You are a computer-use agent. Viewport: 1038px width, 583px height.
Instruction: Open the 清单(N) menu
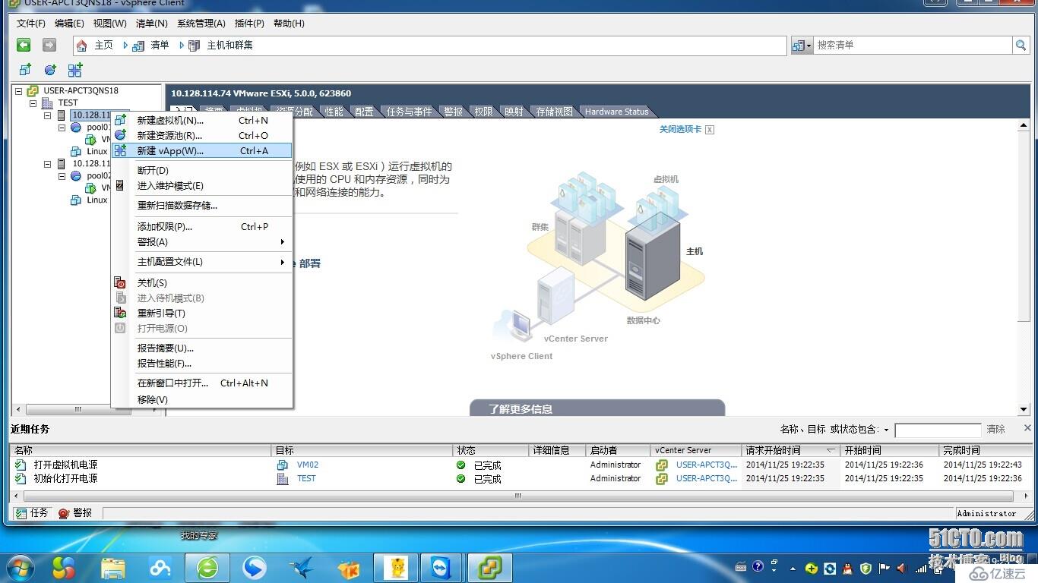coord(151,24)
